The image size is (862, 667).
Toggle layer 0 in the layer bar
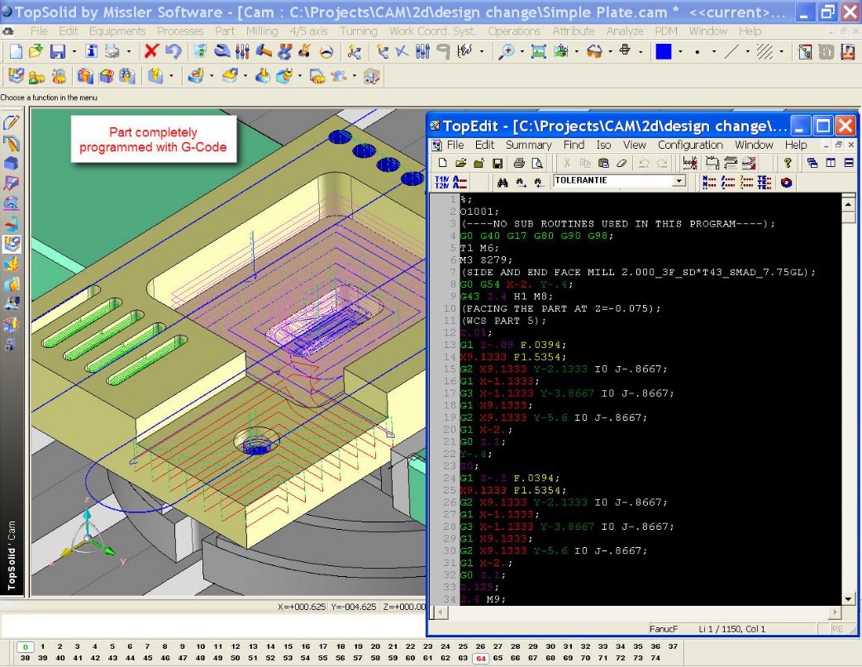click(26, 647)
